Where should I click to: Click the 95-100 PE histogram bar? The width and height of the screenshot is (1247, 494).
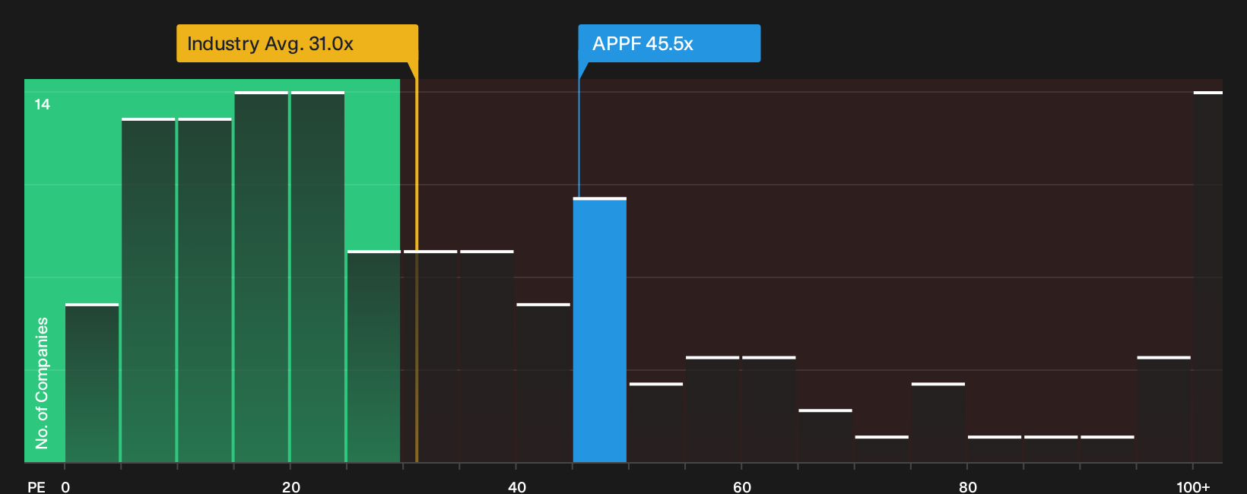(1164, 410)
